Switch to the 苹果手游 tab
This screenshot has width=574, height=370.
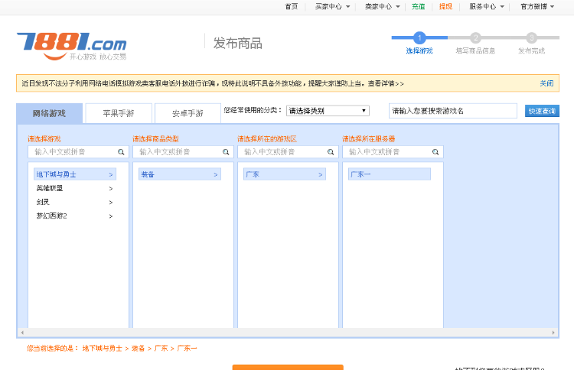[x=119, y=113]
